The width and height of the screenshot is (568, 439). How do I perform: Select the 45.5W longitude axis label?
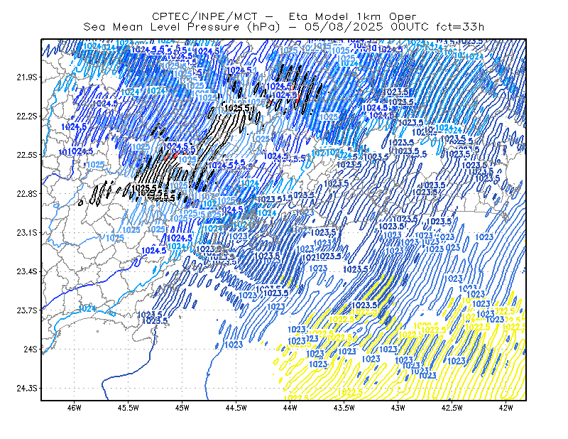(x=129, y=408)
